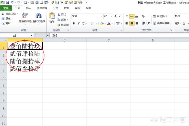Open the AutoSum (自动求和) dropdown arrow
This screenshot has height=126, width=189.
coord(17,14)
